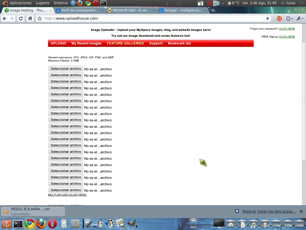Screen dimensions: 306x230
Task: Launch GIMP from the dock
Action: [132, 224]
